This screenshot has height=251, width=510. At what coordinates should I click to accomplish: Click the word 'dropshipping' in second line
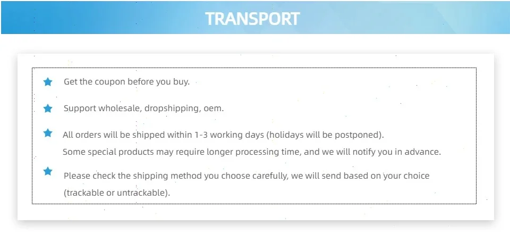pyautogui.click(x=172, y=108)
